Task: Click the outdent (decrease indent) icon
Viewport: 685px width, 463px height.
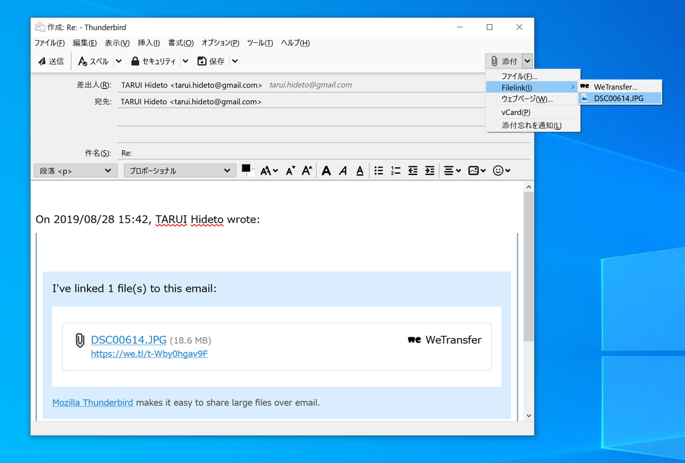Action: point(413,170)
